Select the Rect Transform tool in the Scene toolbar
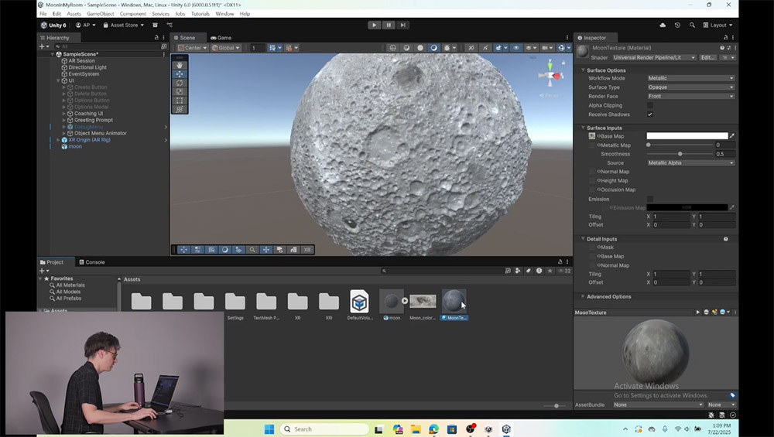The width and height of the screenshot is (774, 437). [180, 101]
